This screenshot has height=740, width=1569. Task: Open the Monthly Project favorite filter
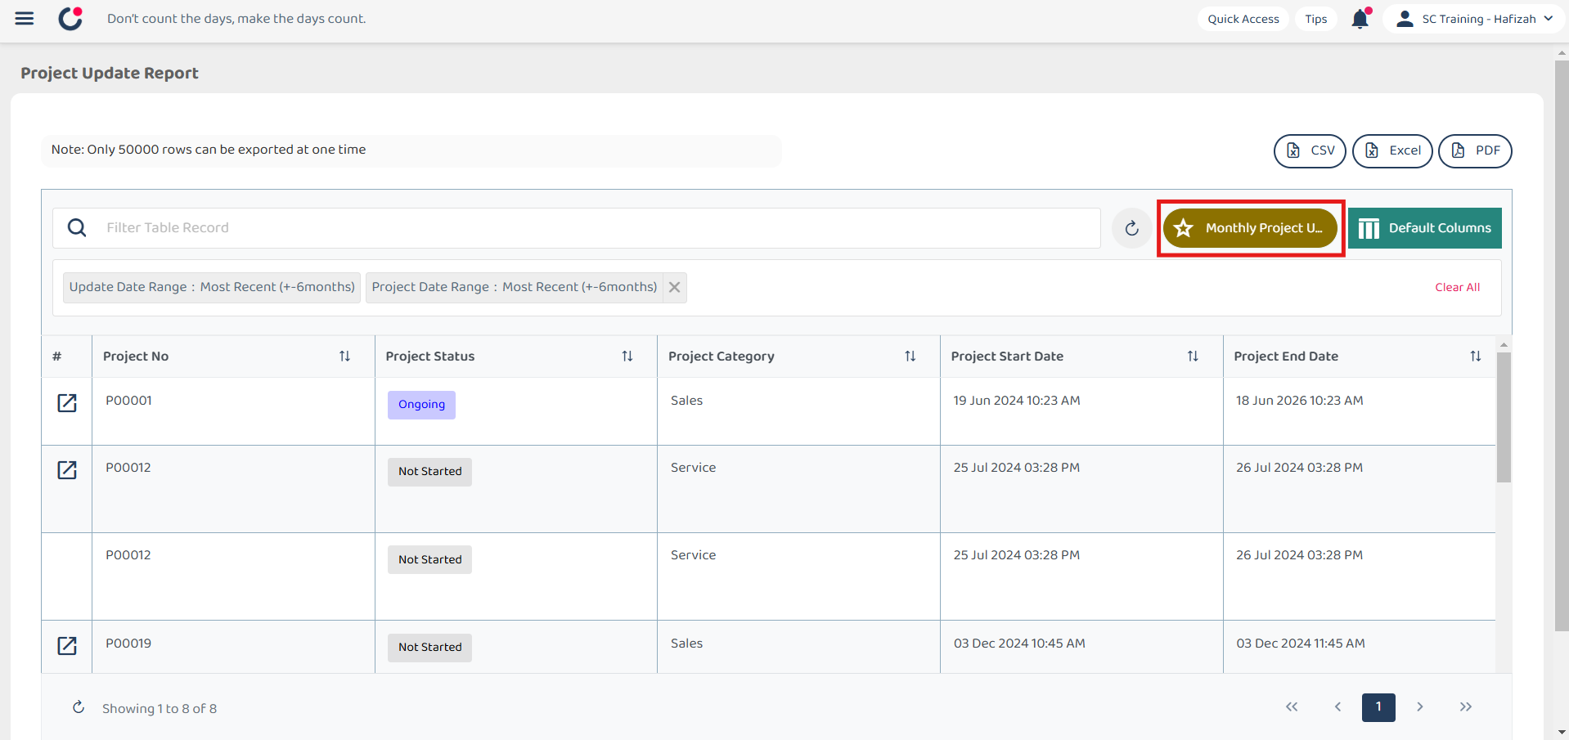click(1250, 228)
